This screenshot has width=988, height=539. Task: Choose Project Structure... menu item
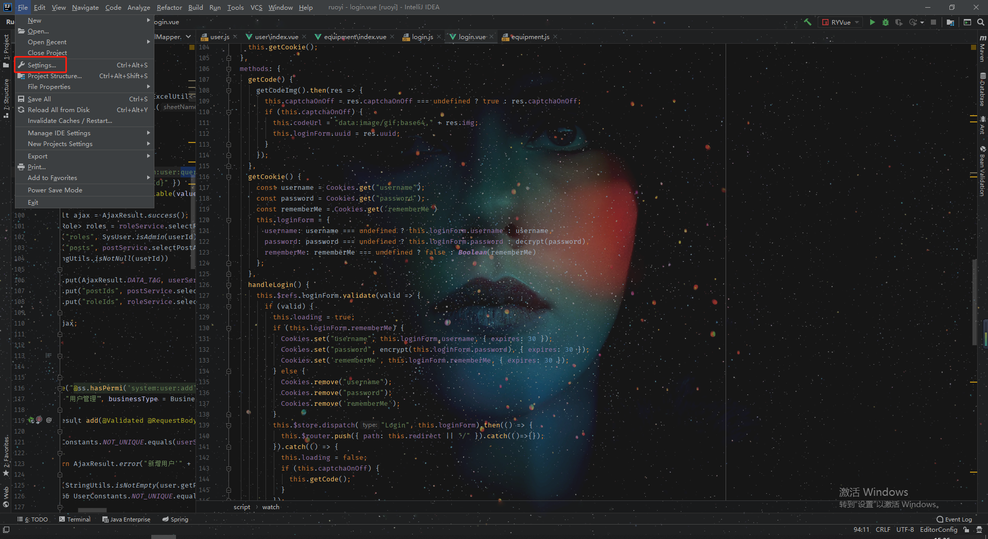point(84,76)
